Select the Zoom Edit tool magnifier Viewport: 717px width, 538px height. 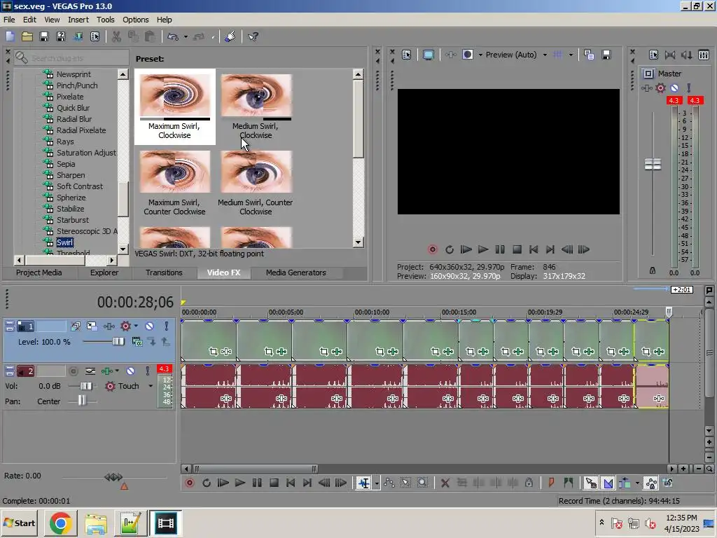click(422, 483)
